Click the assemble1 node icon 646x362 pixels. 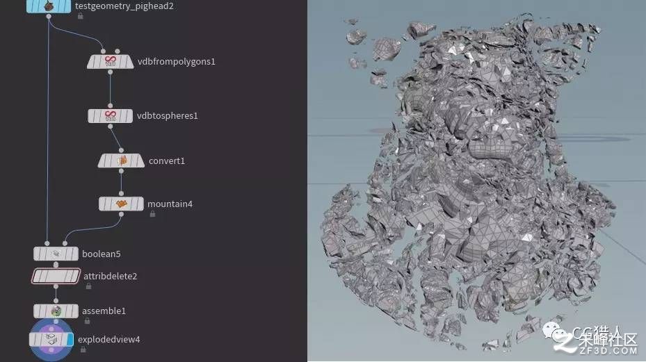tap(56, 311)
